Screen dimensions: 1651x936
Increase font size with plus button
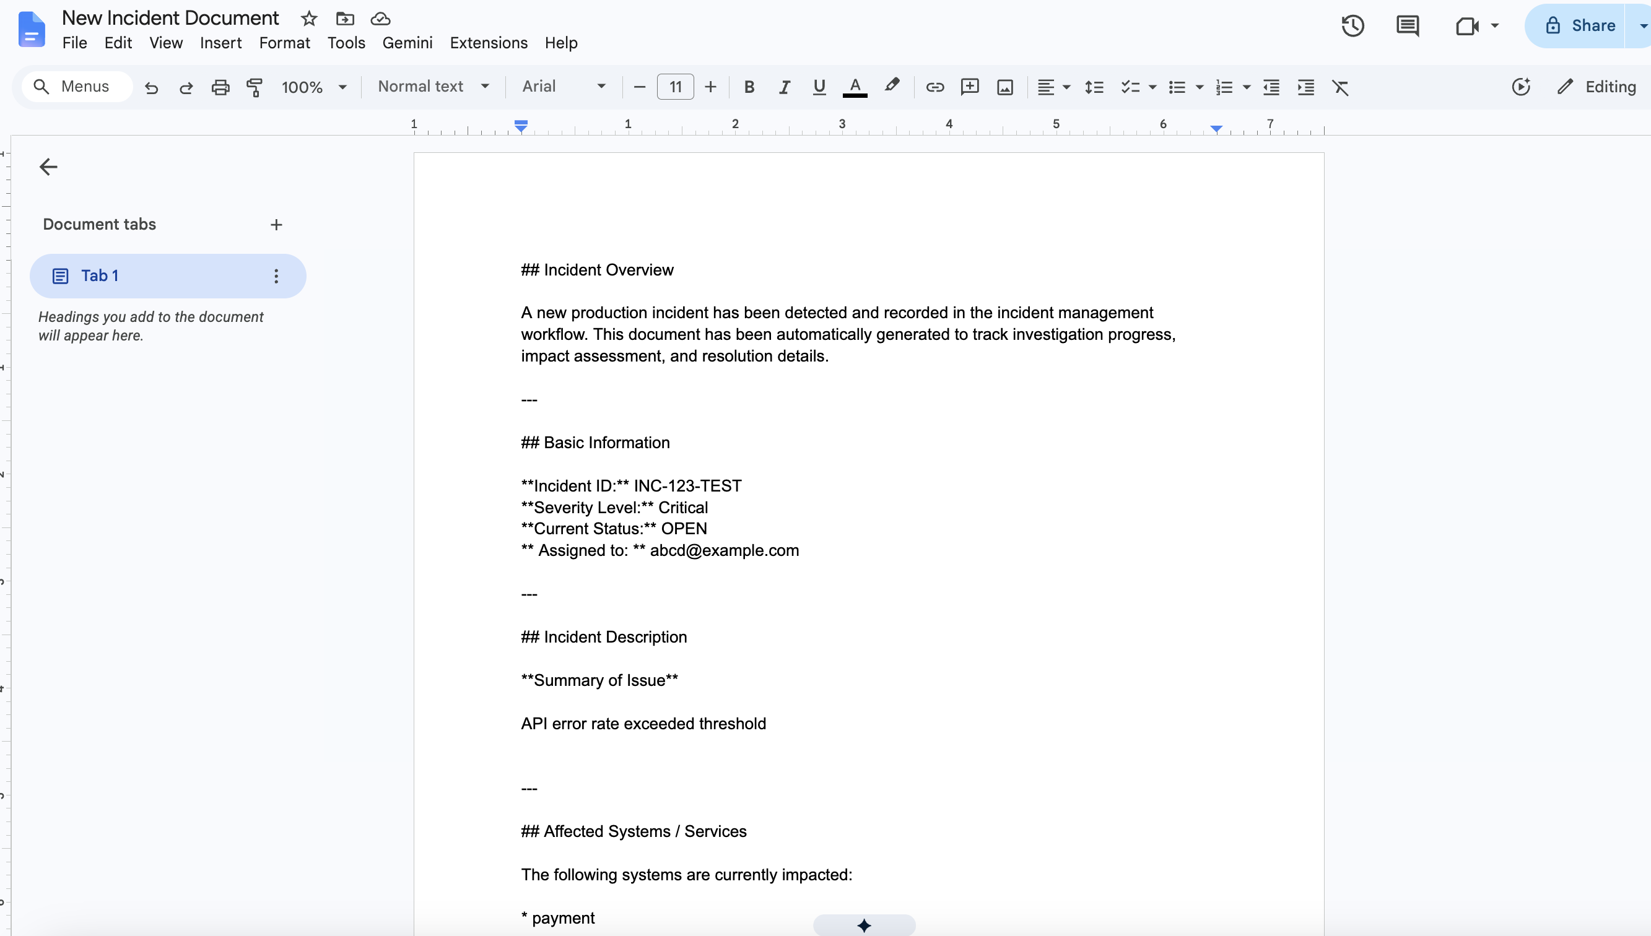pyautogui.click(x=710, y=87)
